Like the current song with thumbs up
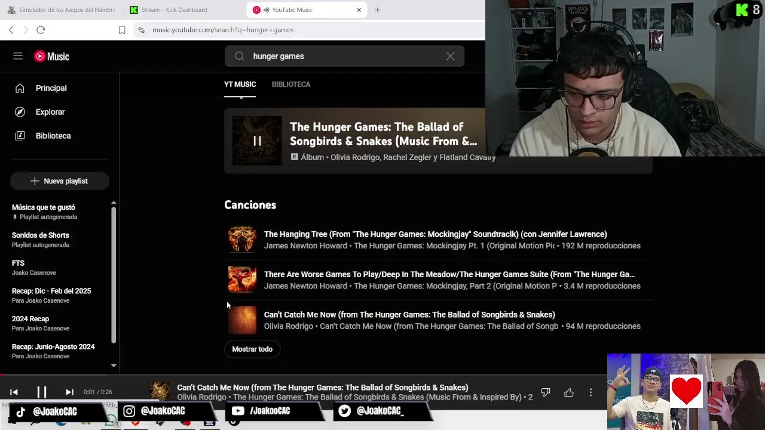Image resolution: width=765 pixels, height=430 pixels. click(568, 392)
